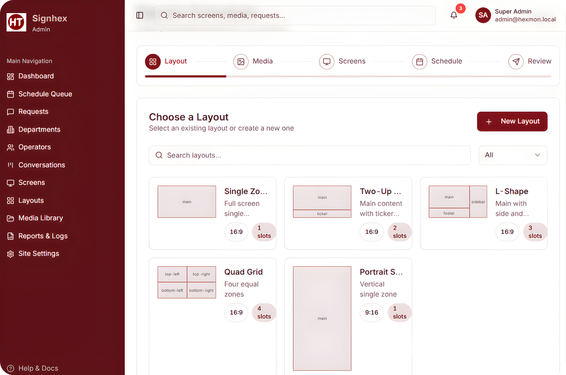Click the New Layout button
This screenshot has width=566, height=375.
pyautogui.click(x=512, y=121)
